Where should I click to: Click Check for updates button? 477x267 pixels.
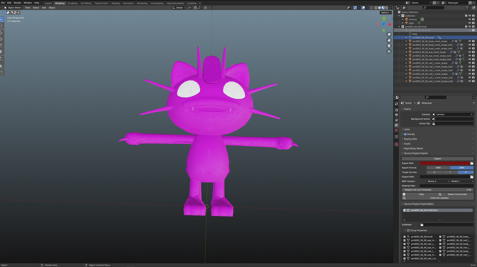438,198
